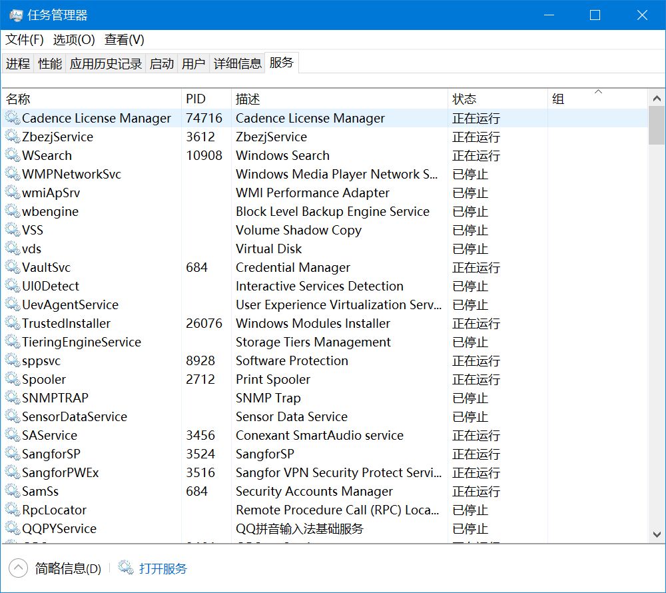Sort by the 组 column header
This screenshot has width=666, height=593.
598,99
